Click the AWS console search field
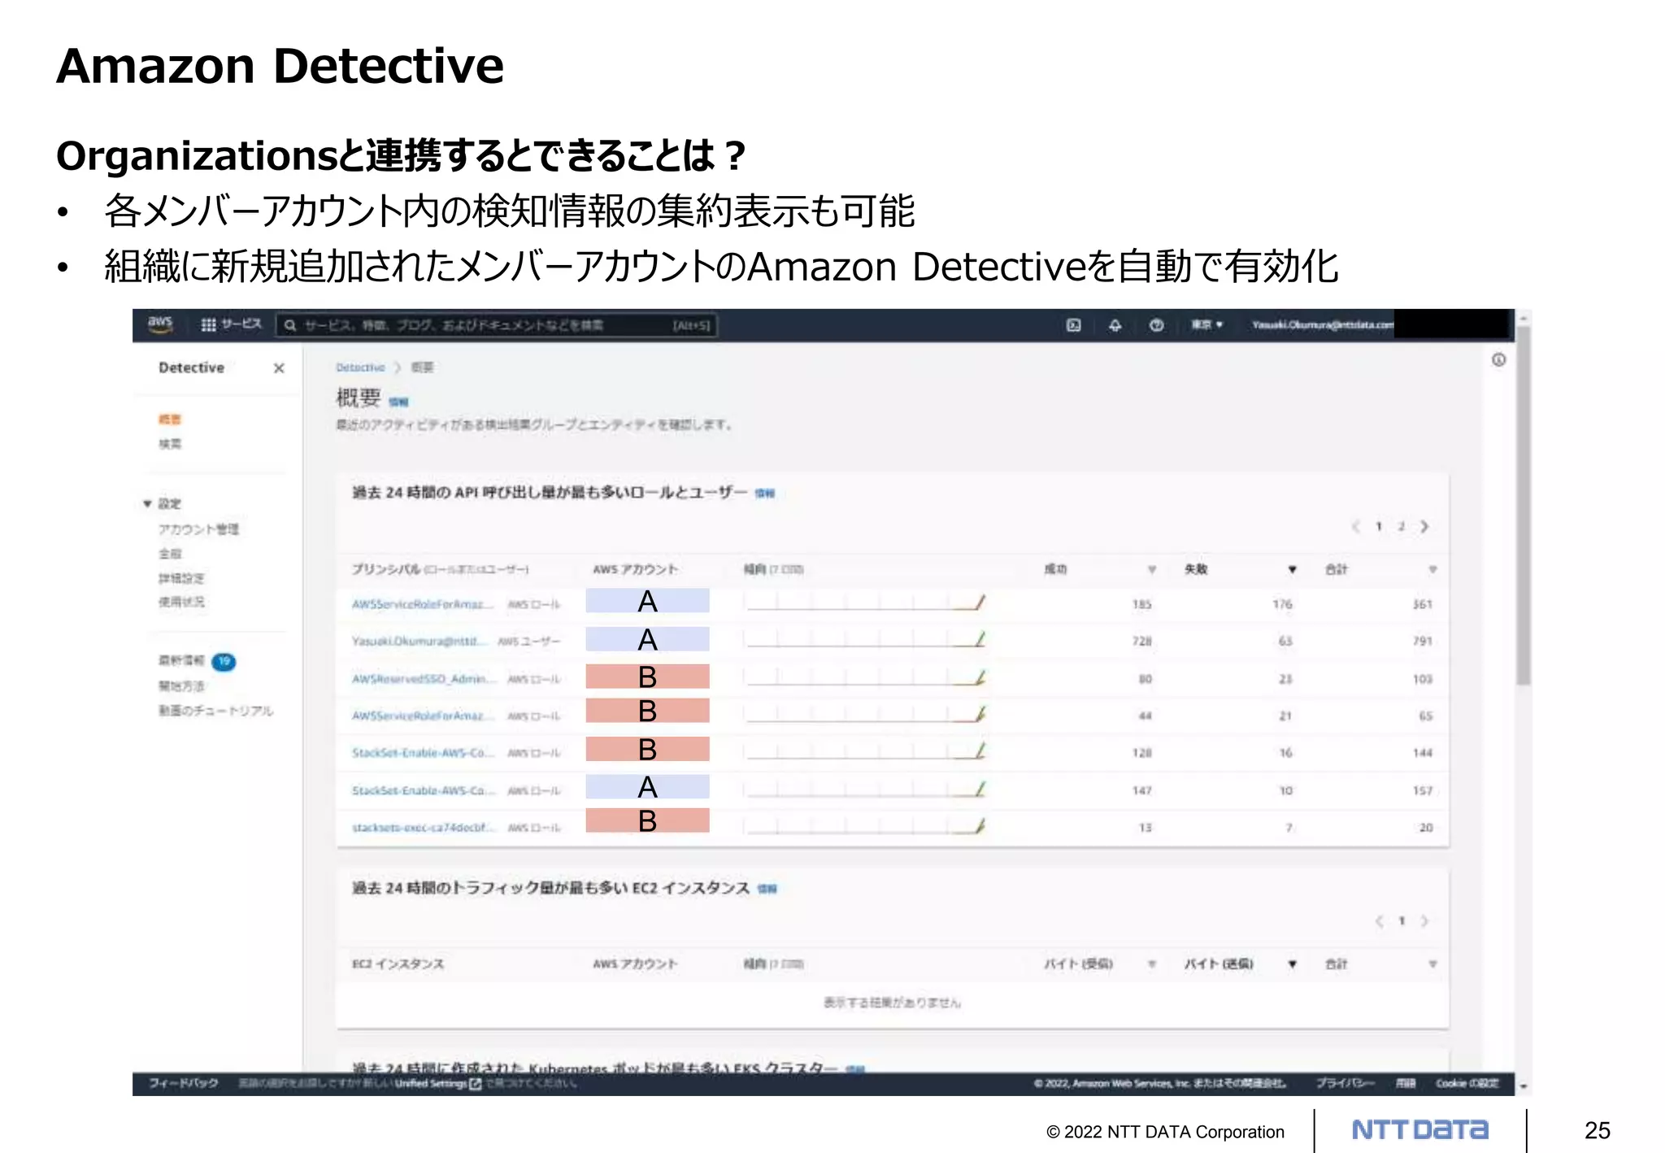The width and height of the screenshot is (1665, 1153). coord(497,325)
